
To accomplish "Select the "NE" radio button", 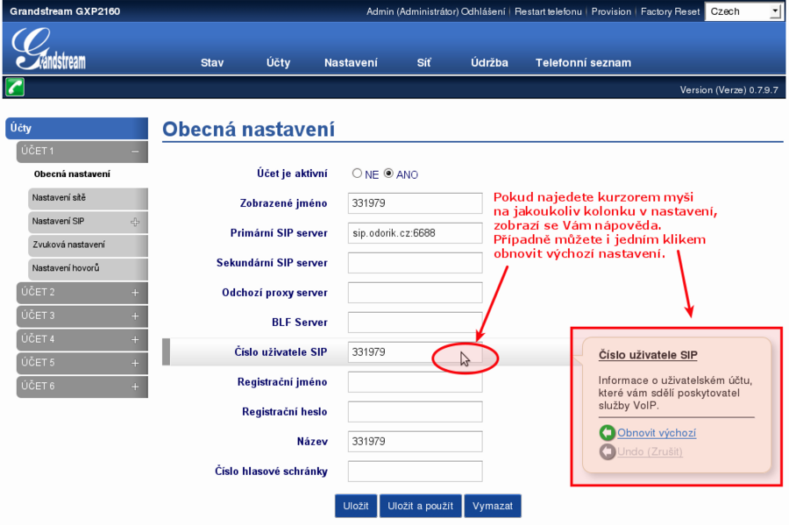I will point(357,174).
